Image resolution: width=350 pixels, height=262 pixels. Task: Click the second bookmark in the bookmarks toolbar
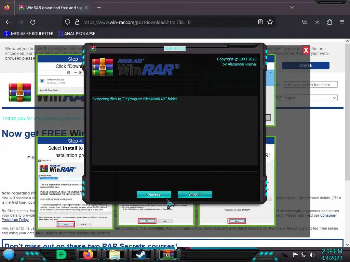[77, 34]
